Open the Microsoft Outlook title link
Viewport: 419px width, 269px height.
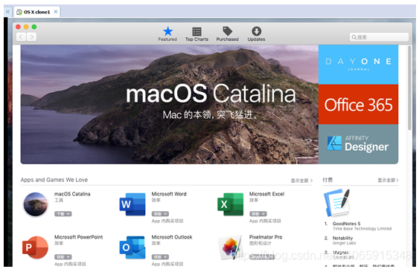point(172,237)
